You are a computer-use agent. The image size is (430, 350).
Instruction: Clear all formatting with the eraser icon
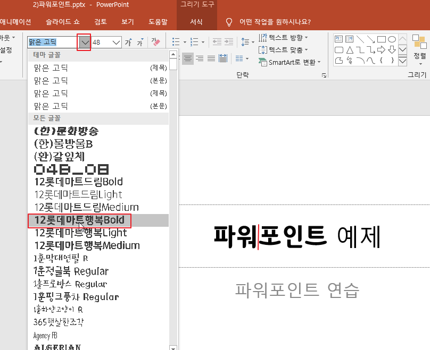(x=156, y=42)
